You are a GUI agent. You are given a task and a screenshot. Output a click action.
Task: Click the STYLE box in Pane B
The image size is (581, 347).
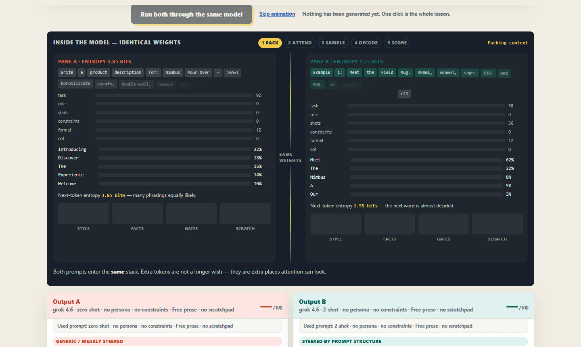coord(336,224)
